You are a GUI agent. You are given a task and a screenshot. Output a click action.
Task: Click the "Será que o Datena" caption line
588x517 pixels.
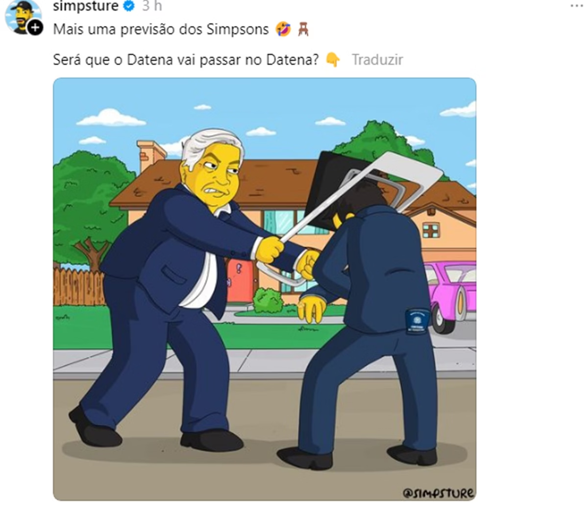[186, 60]
